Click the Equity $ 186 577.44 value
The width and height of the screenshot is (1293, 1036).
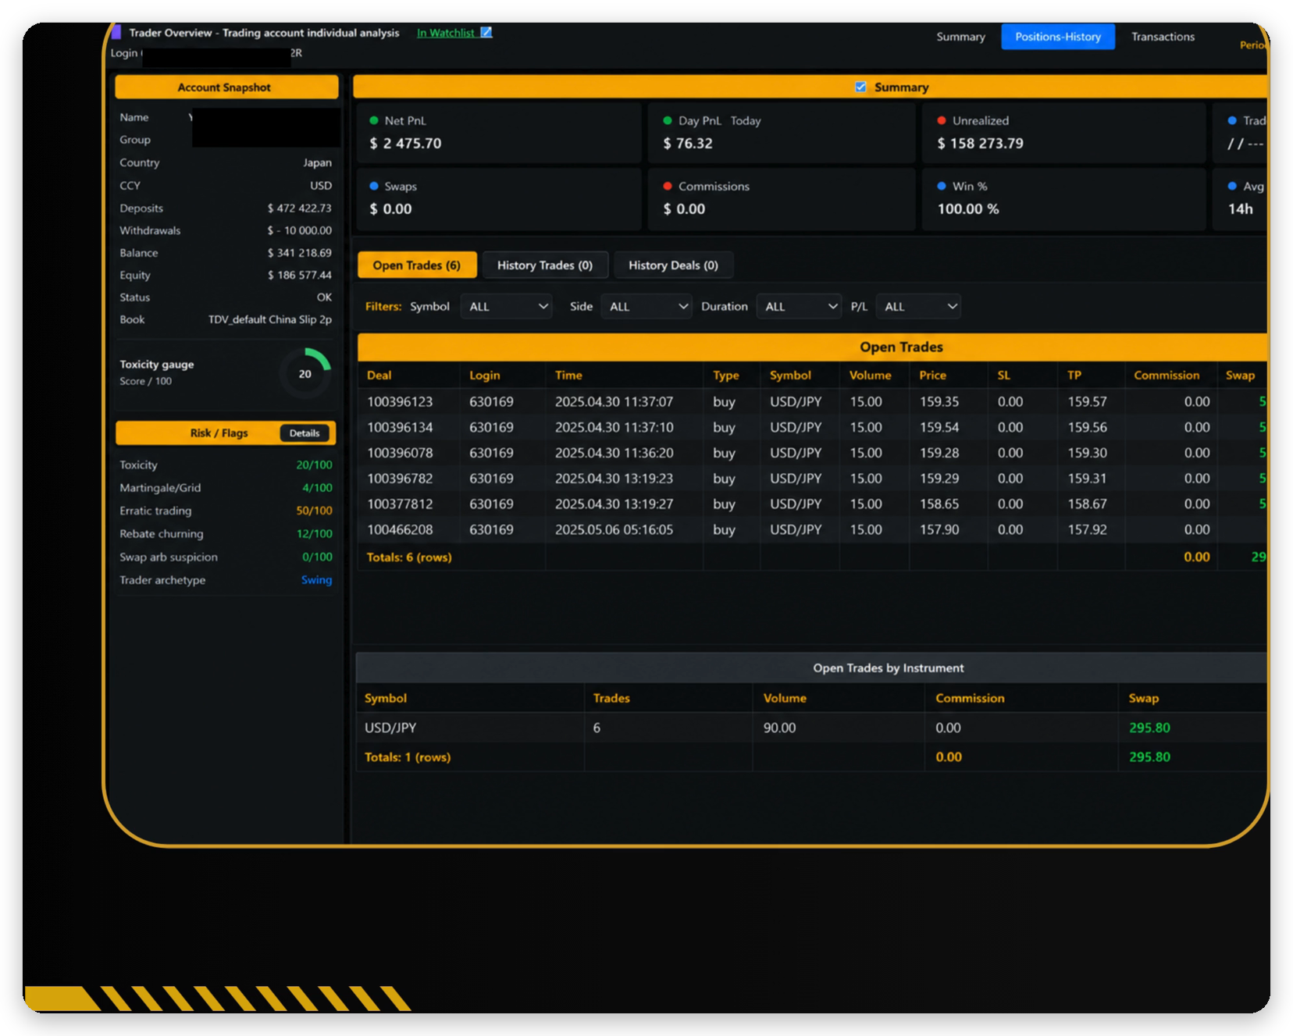click(300, 276)
